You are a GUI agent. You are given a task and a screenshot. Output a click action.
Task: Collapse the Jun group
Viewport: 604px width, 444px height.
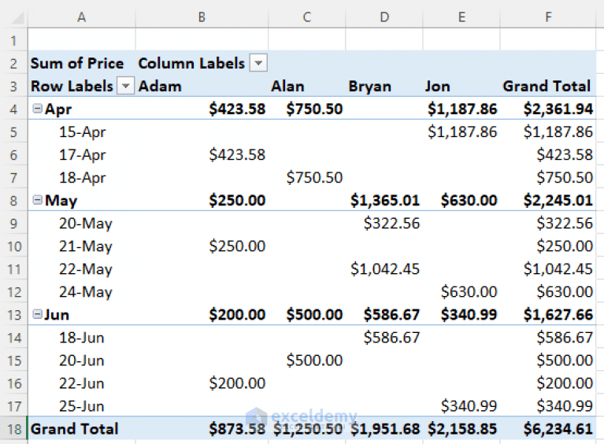click(37, 315)
